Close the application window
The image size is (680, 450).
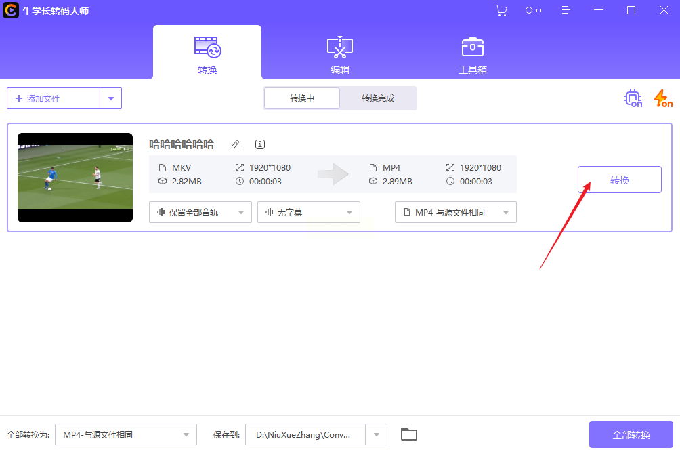[664, 10]
